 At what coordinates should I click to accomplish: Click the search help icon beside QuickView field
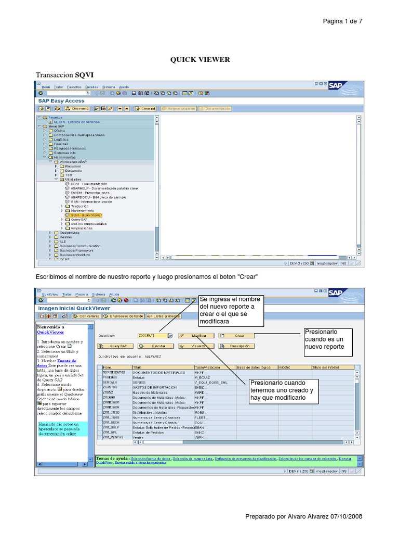pyautogui.click(x=170, y=336)
